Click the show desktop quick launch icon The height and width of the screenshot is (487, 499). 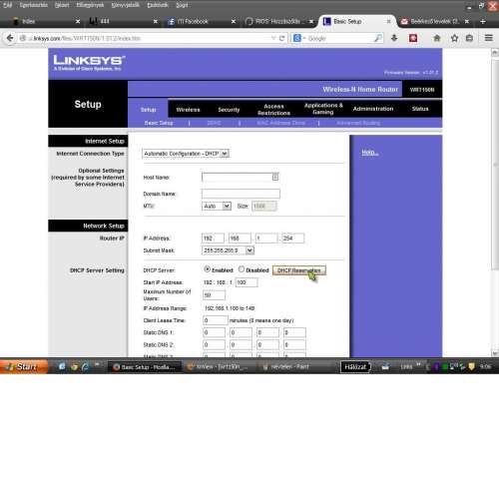point(62,366)
